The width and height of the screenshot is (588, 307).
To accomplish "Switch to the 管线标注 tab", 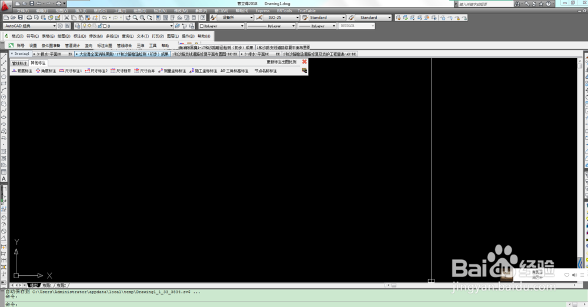I will click(x=19, y=63).
